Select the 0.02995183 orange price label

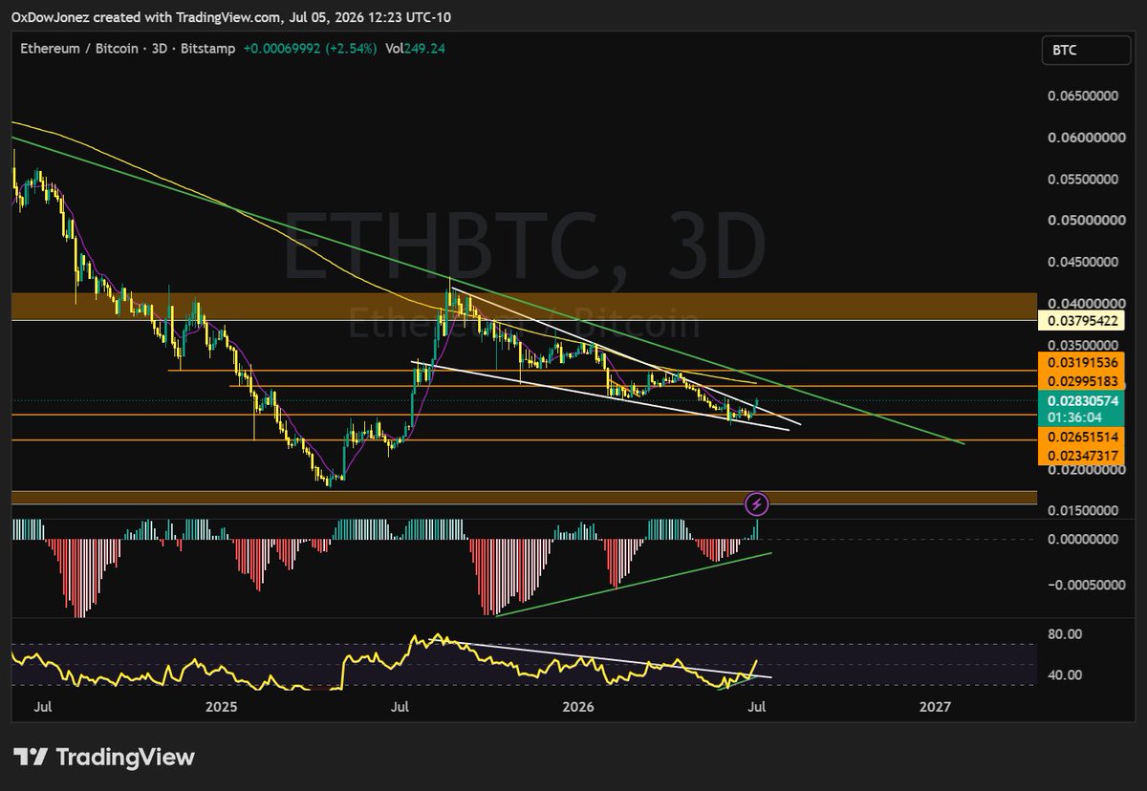(1081, 381)
